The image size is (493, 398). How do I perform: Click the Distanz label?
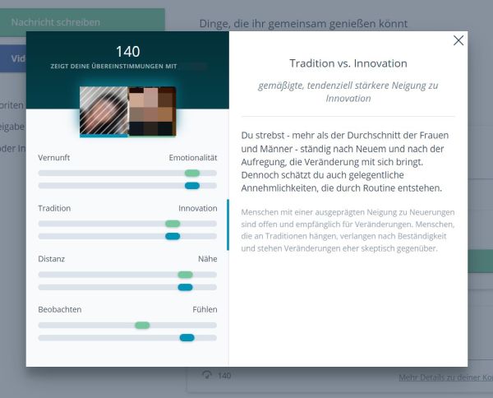[51, 259]
